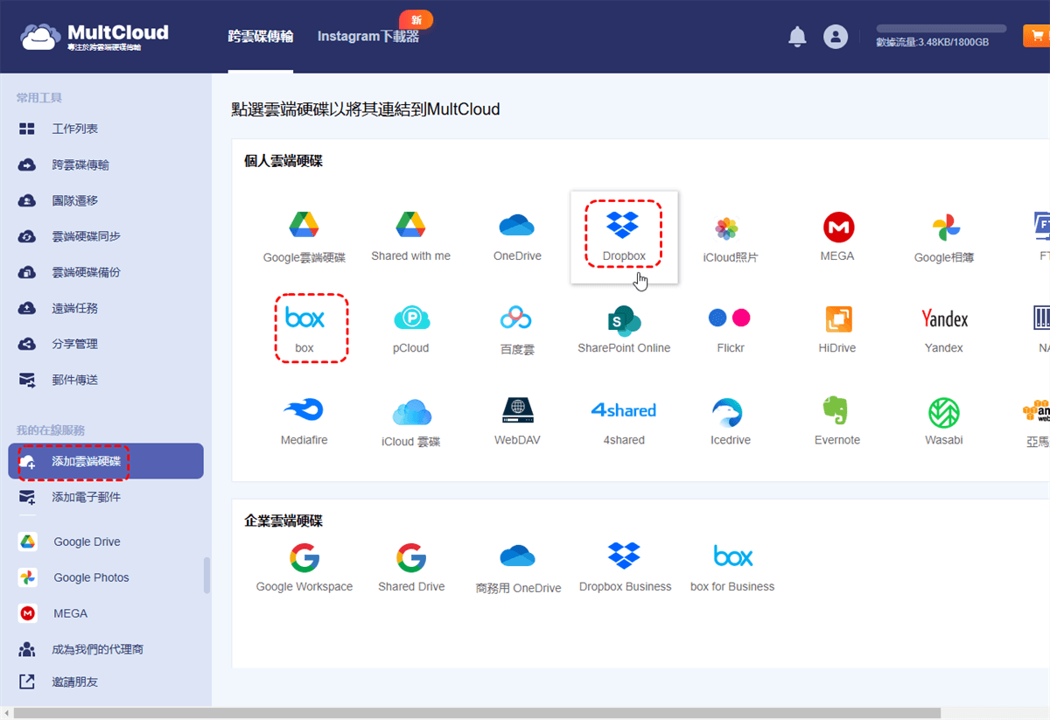1050x720 pixels.
Task: Switch to the 跨雲碟傳輸 tab
Action: (x=261, y=37)
